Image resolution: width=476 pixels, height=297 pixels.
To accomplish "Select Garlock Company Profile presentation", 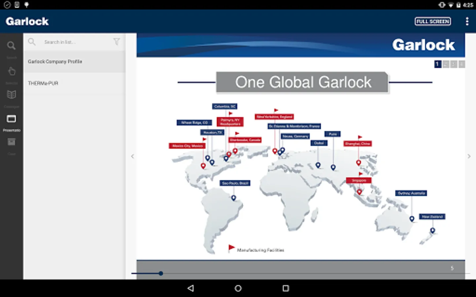I will [74, 62].
